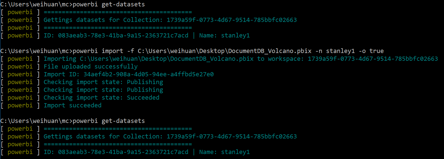Click the dataset ID on the bottom line
The image size is (444, 159).
pyautogui.click(x=123, y=152)
